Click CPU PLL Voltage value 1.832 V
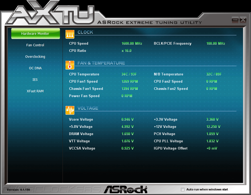251x195 pixels. 212,141
